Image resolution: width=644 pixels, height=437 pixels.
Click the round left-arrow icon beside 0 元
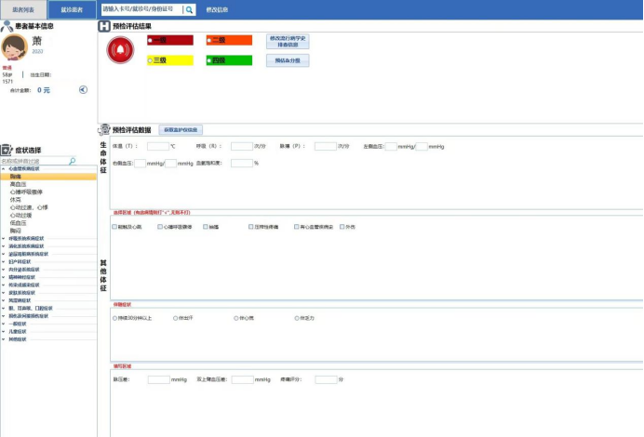[83, 90]
